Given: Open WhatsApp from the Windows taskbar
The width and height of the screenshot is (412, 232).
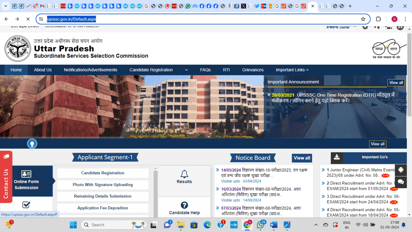Looking at the screenshot, I should click(x=260, y=225).
